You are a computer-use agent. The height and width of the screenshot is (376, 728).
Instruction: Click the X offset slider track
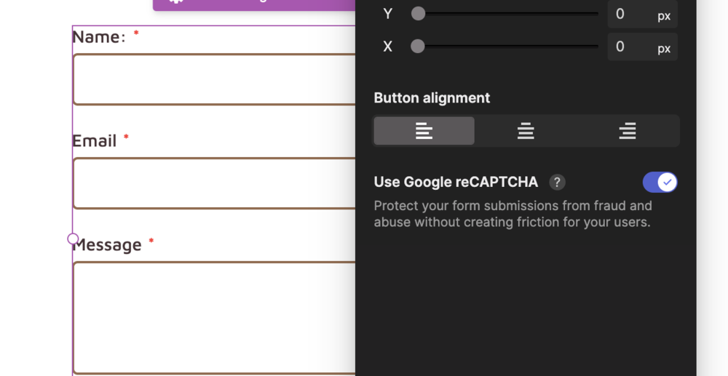coord(505,46)
